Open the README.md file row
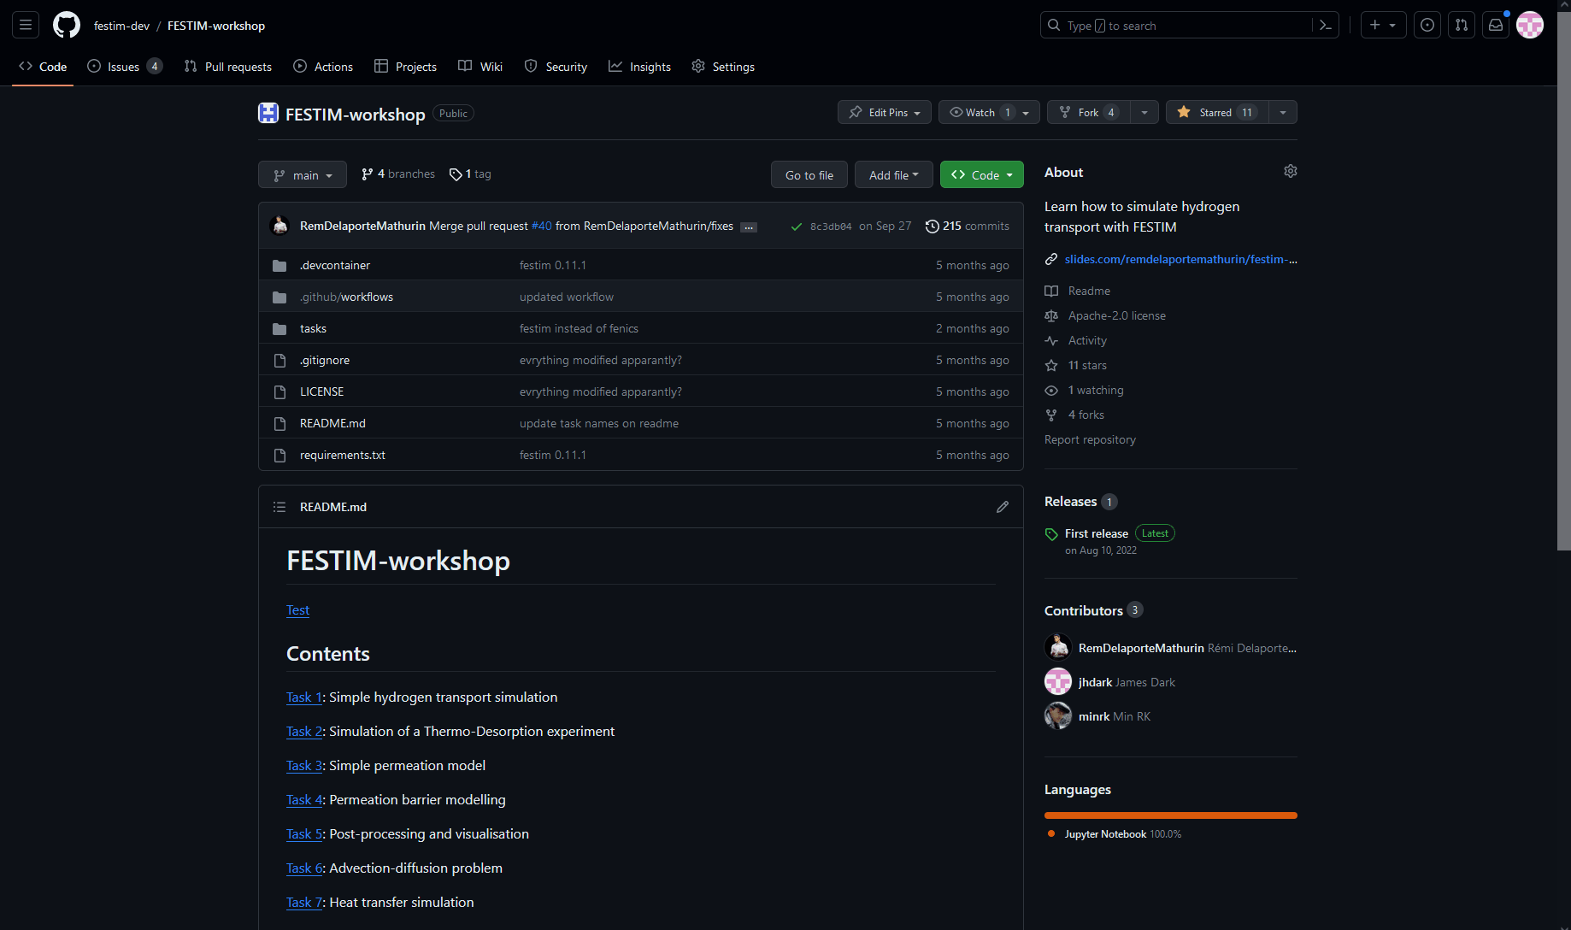The image size is (1571, 930). coord(641,424)
